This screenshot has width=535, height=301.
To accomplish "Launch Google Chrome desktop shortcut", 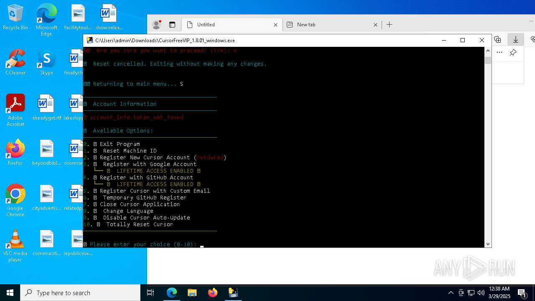I will (15, 201).
